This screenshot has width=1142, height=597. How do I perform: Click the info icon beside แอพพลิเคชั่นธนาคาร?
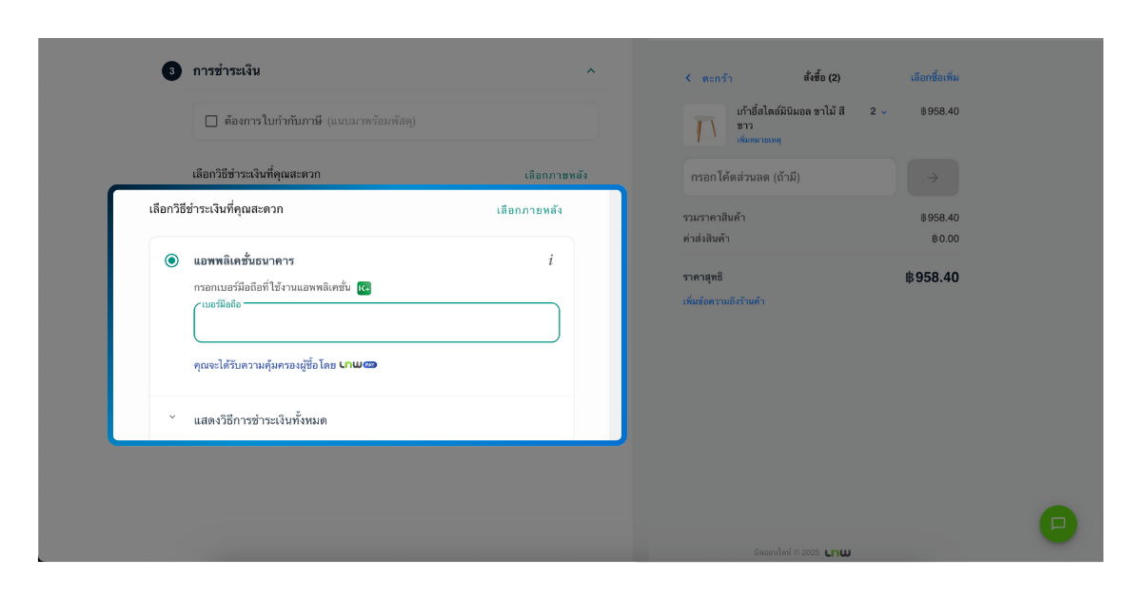click(x=550, y=260)
